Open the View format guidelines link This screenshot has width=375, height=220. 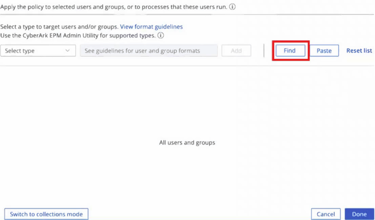[x=151, y=27]
